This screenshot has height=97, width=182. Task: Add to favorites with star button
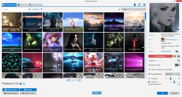pyautogui.click(x=177, y=51)
